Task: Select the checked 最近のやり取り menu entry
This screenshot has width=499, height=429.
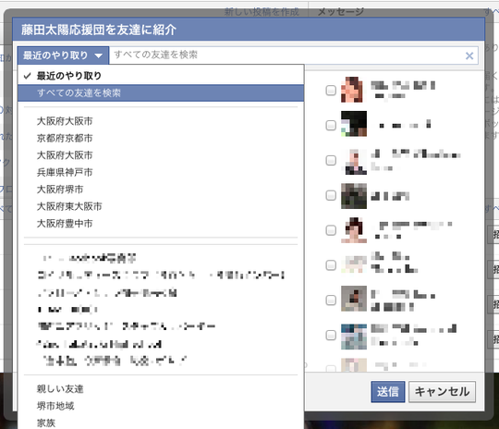Action: 161,76
